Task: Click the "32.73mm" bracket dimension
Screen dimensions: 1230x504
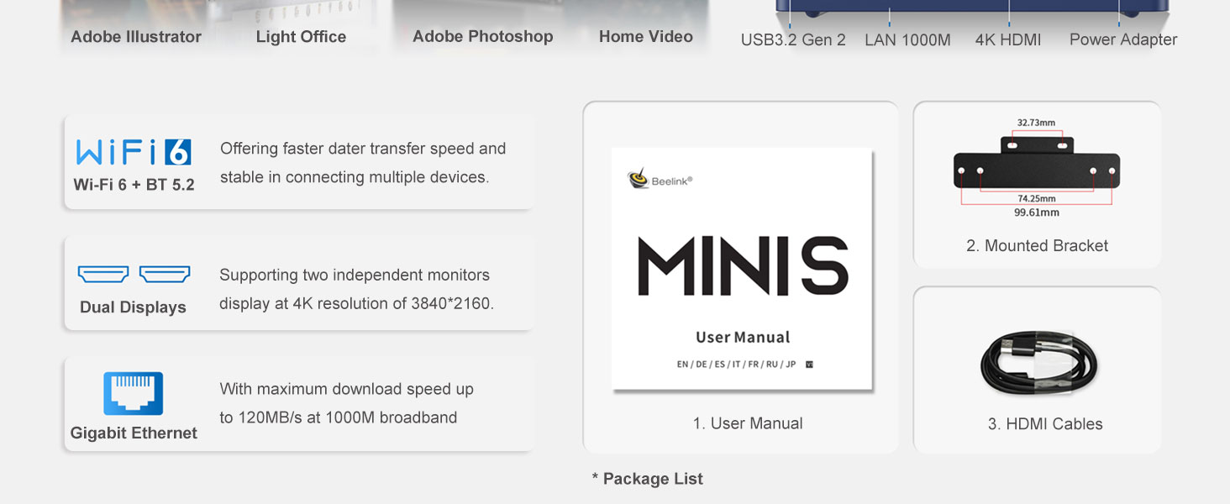Action: pyautogui.click(x=1036, y=123)
